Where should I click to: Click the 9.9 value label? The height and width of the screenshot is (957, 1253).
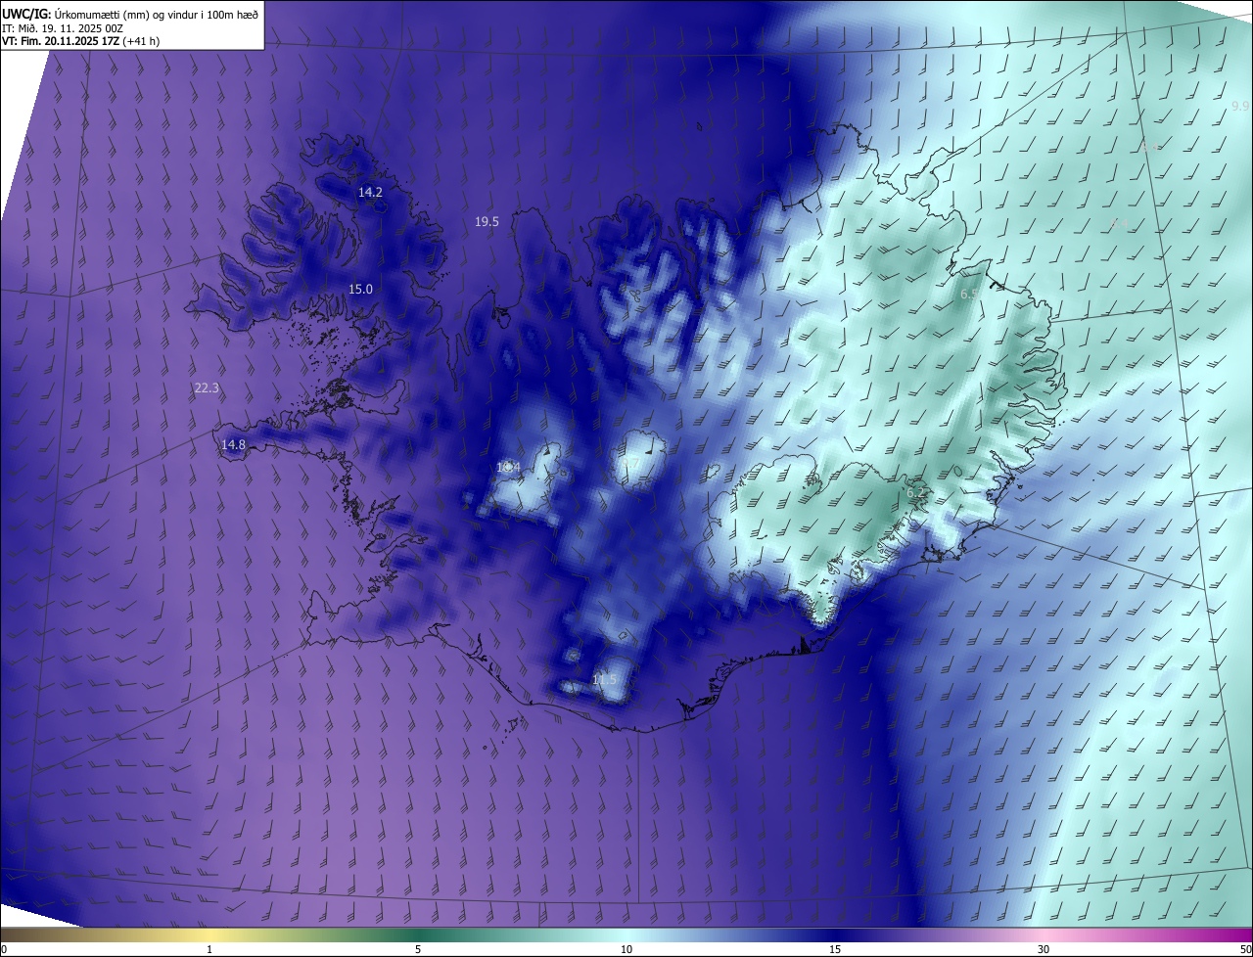click(x=1240, y=106)
